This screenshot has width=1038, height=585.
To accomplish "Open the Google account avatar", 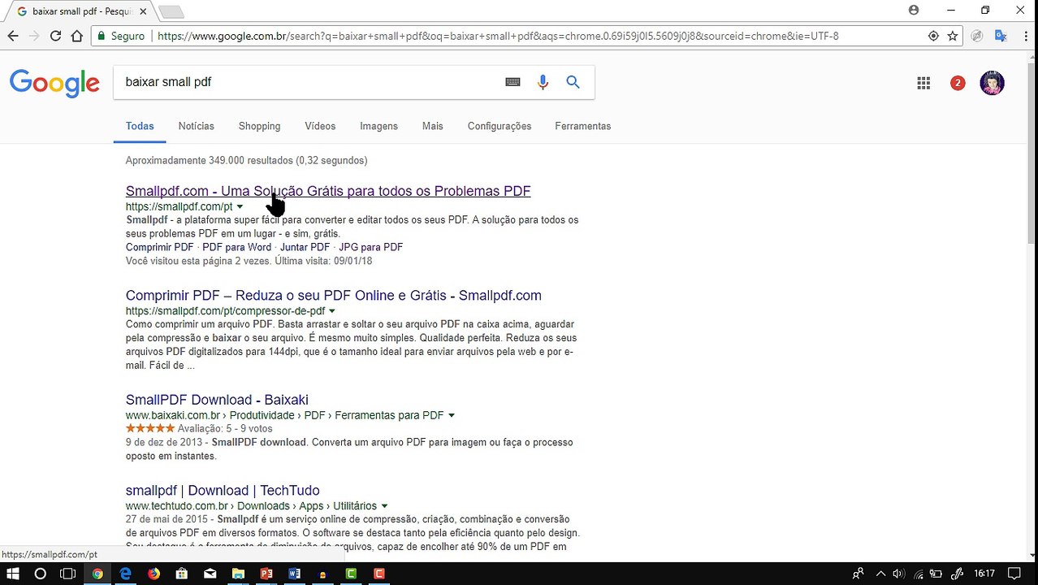I will 992,83.
